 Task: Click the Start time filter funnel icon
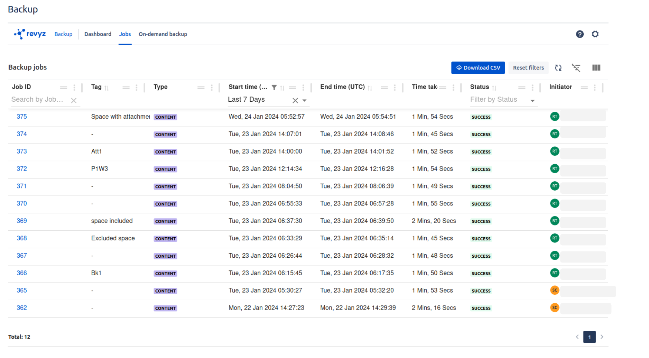click(274, 88)
